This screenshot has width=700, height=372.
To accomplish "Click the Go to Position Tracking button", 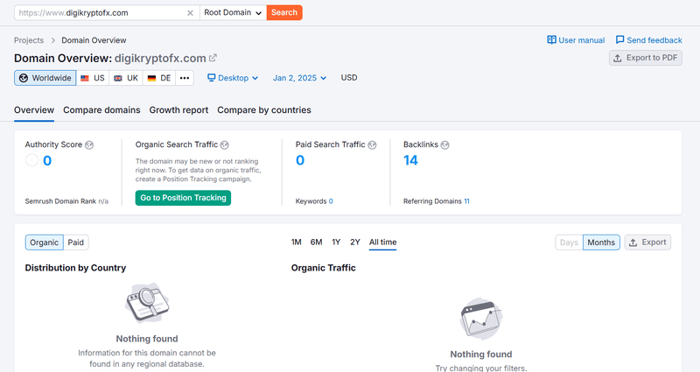I will (183, 198).
